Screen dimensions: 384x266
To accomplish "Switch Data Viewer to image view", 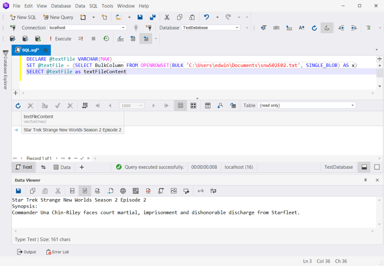I will (x=174, y=191).
